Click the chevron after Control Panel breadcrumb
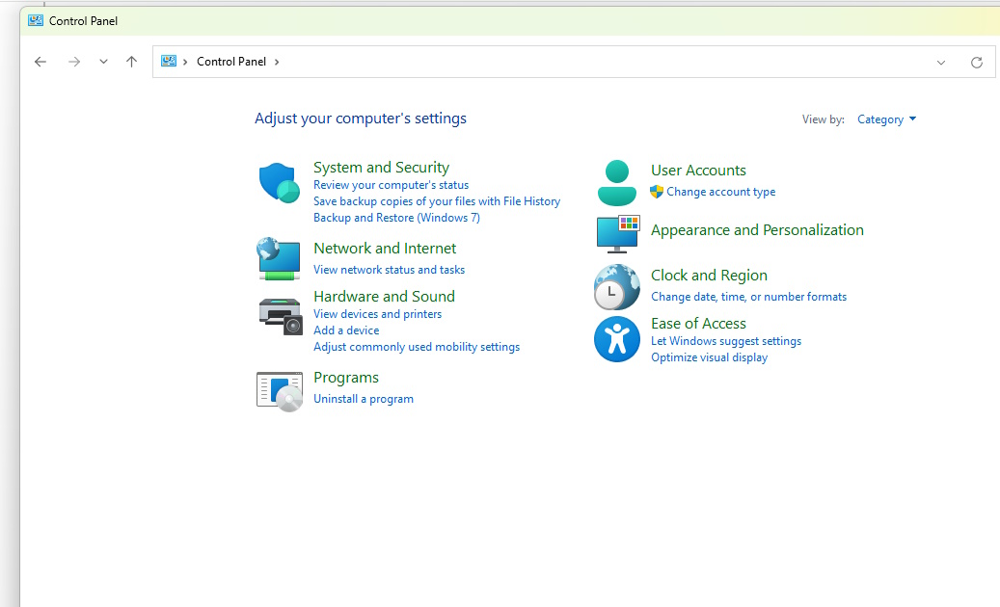The width and height of the screenshot is (1000, 607). (x=277, y=62)
